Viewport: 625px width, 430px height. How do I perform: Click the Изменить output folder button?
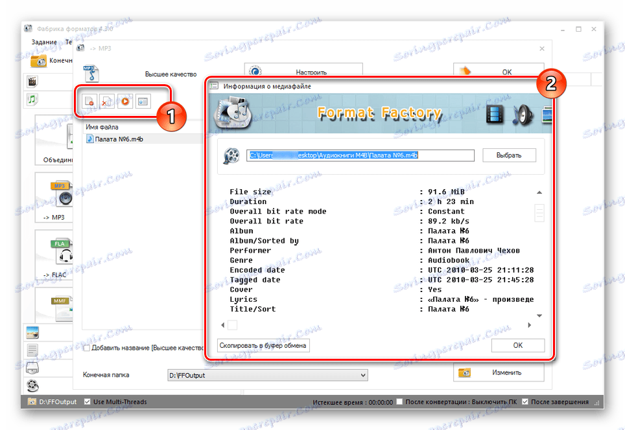499,372
